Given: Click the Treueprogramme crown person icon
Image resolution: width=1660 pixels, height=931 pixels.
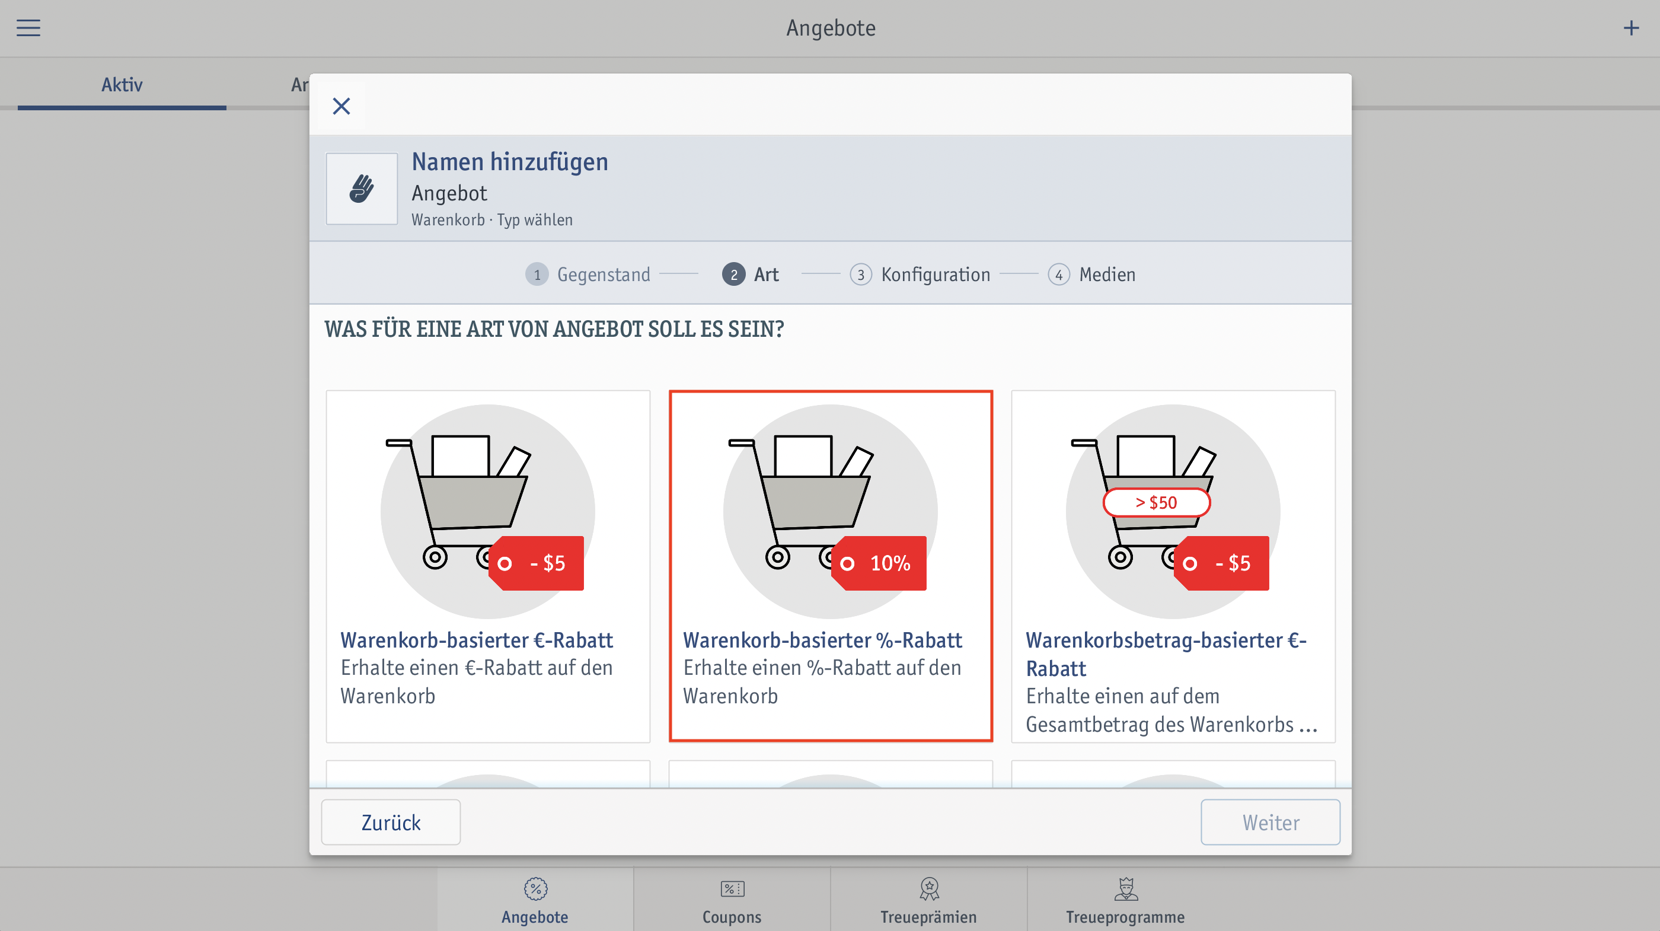Looking at the screenshot, I should click(x=1126, y=888).
